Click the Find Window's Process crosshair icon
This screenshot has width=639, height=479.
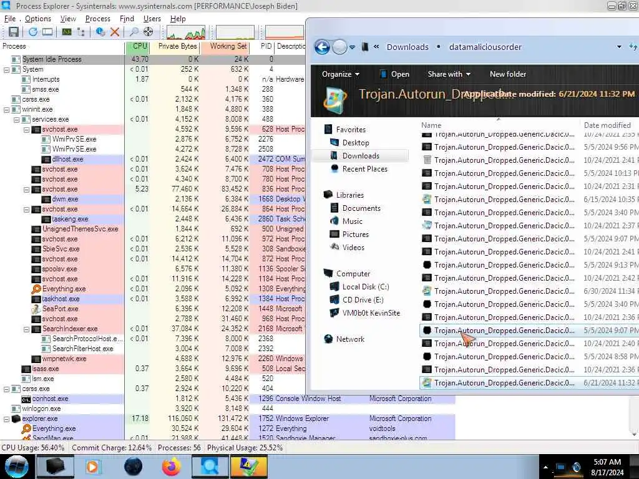click(x=148, y=32)
